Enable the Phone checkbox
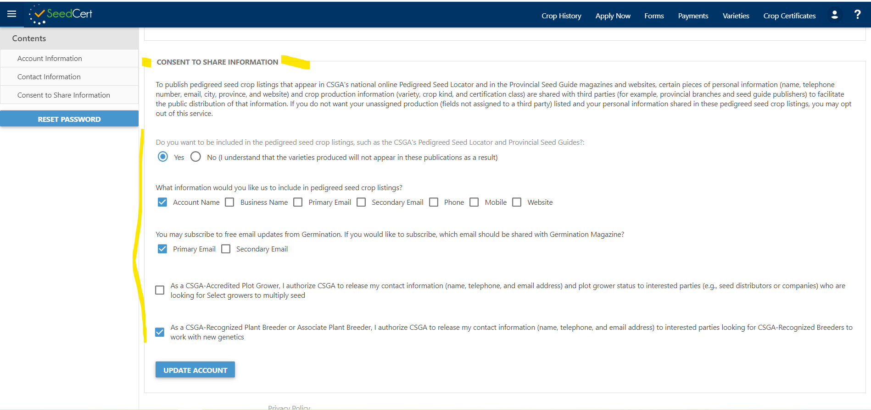Screen dimensions: 871x410 point(434,202)
